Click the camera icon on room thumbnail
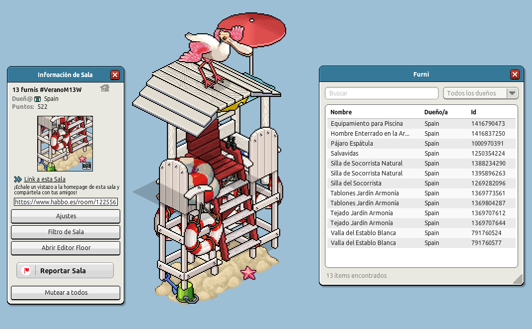Screen dimensions: 532x329 click(x=87, y=165)
